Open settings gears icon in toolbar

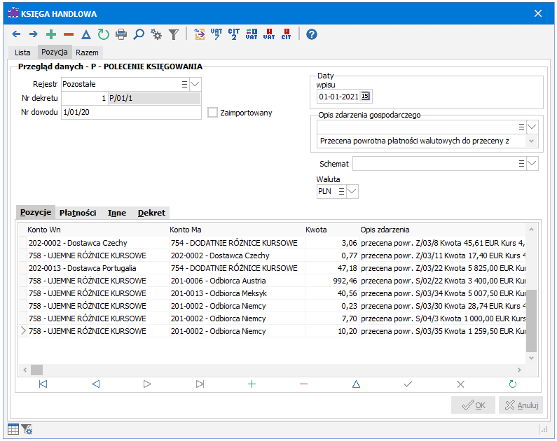156,34
